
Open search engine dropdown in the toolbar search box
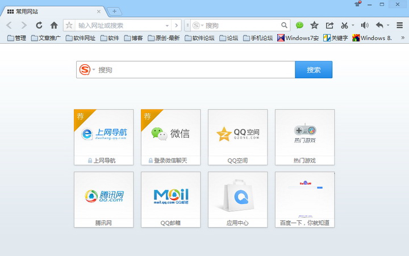click(x=198, y=26)
